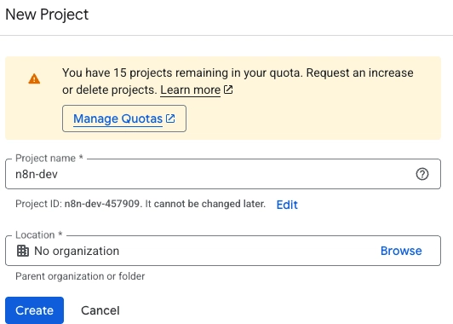Open the Learn more link
The image size is (453, 324).
click(x=191, y=90)
